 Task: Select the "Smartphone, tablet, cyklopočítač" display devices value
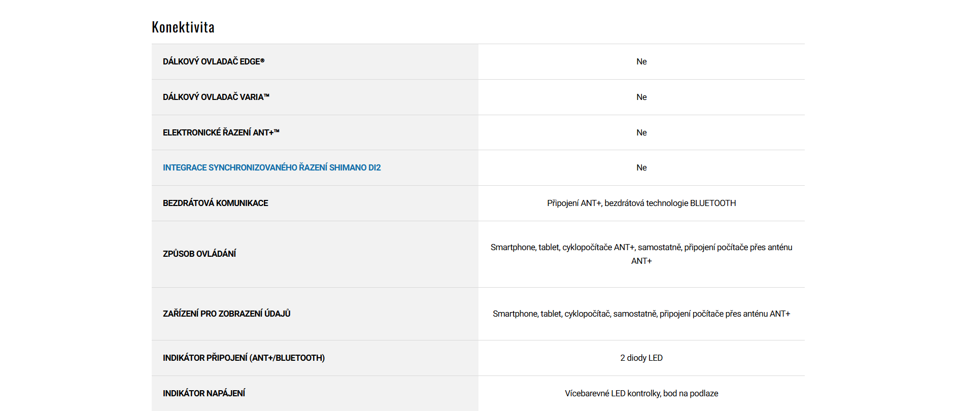click(641, 314)
